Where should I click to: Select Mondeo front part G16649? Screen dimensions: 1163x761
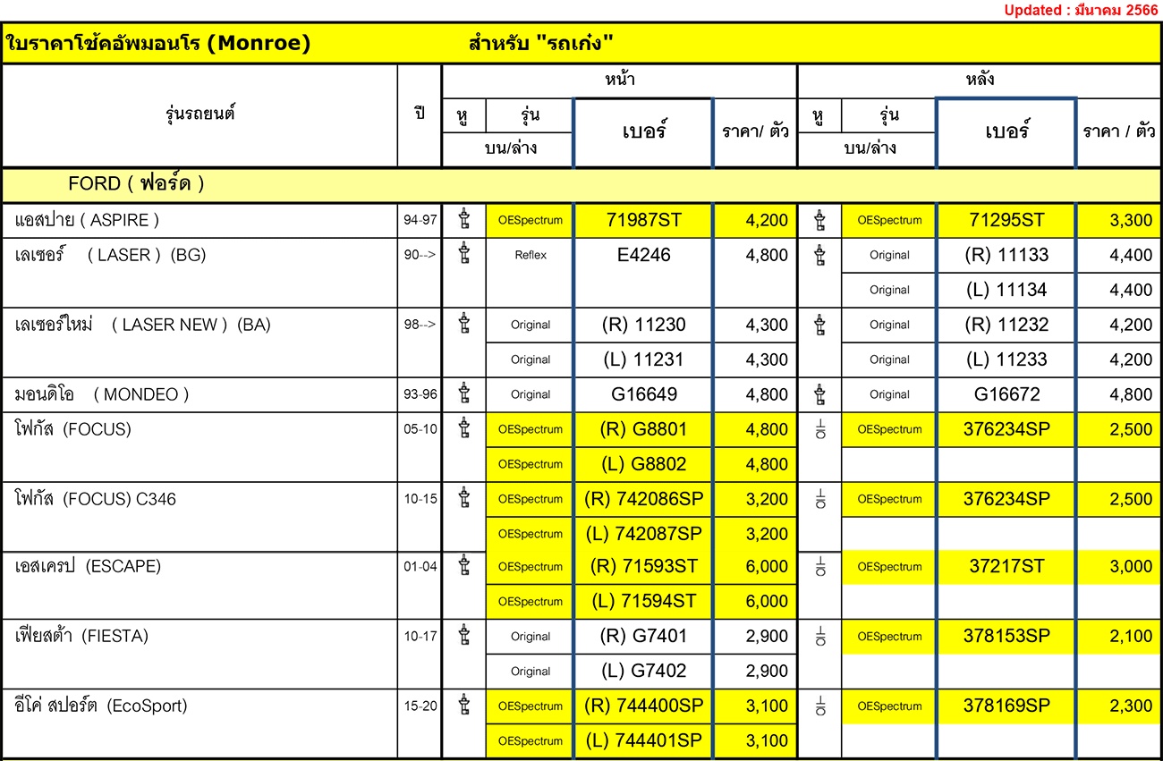pyautogui.click(x=643, y=394)
